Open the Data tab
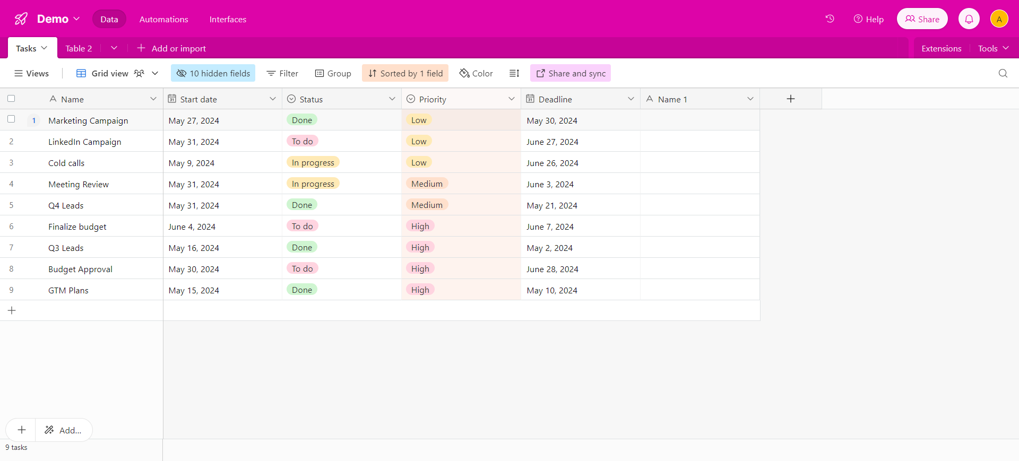This screenshot has width=1019, height=461. (x=109, y=19)
